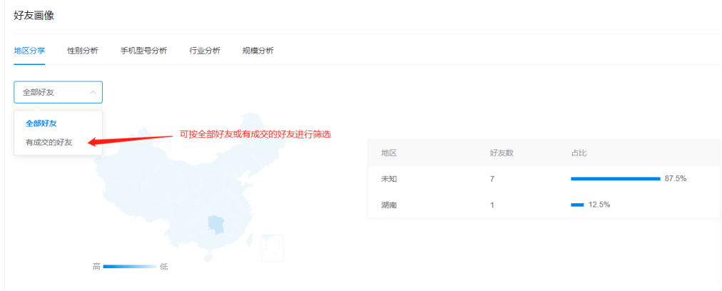Select the 行业分析 tab
The height and width of the screenshot is (291, 722).
point(205,51)
